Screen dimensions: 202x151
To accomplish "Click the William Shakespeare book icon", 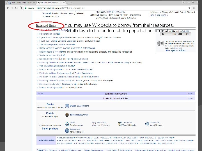I will click(x=67, y=106).
